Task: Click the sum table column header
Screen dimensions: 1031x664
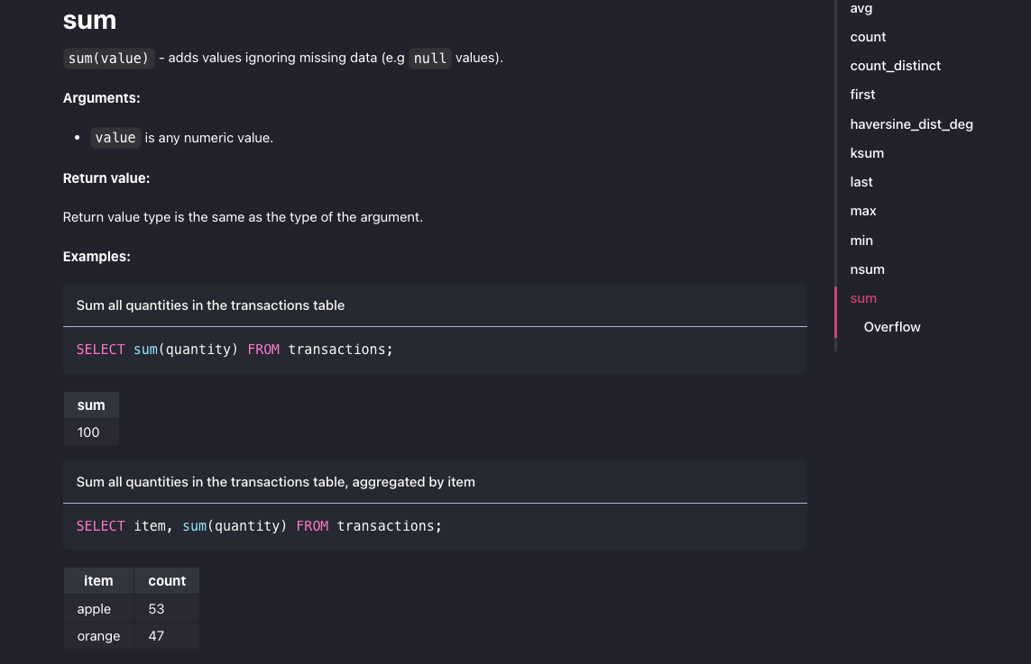Action: (x=91, y=406)
